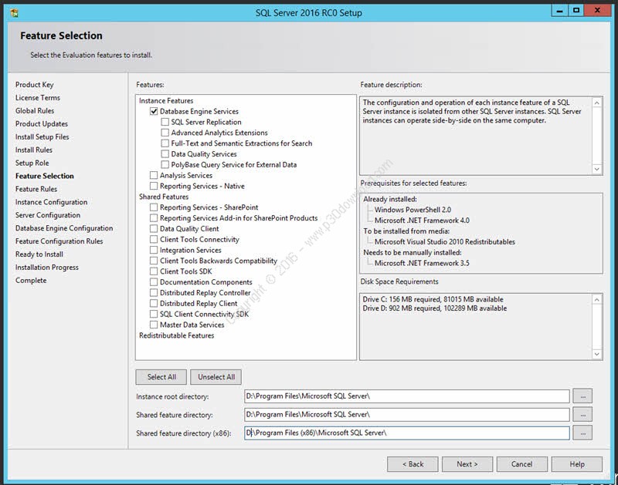This screenshot has height=485, width=618.
Task: Uncheck Database Engine Services checkbox
Action: pos(154,112)
